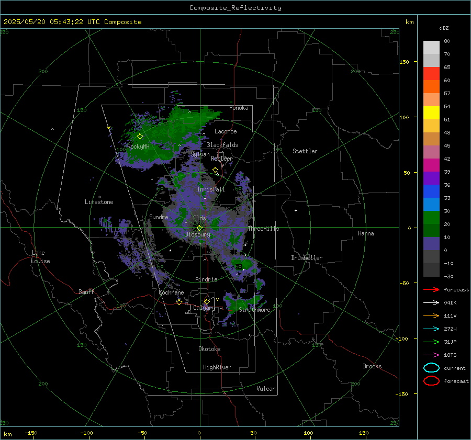Click the cyan current ellipse icon
This screenshot has width=471, height=440.
coord(431,368)
